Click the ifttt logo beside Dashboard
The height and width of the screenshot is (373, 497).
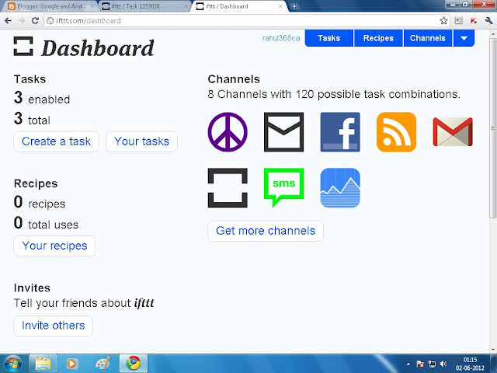23,47
